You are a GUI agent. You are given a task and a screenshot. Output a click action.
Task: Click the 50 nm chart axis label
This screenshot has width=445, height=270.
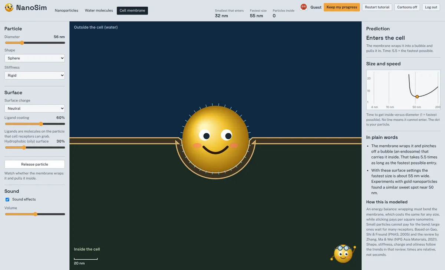(417, 107)
